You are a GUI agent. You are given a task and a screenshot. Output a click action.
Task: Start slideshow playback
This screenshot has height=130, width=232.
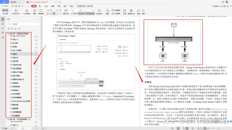click(34, 12)
